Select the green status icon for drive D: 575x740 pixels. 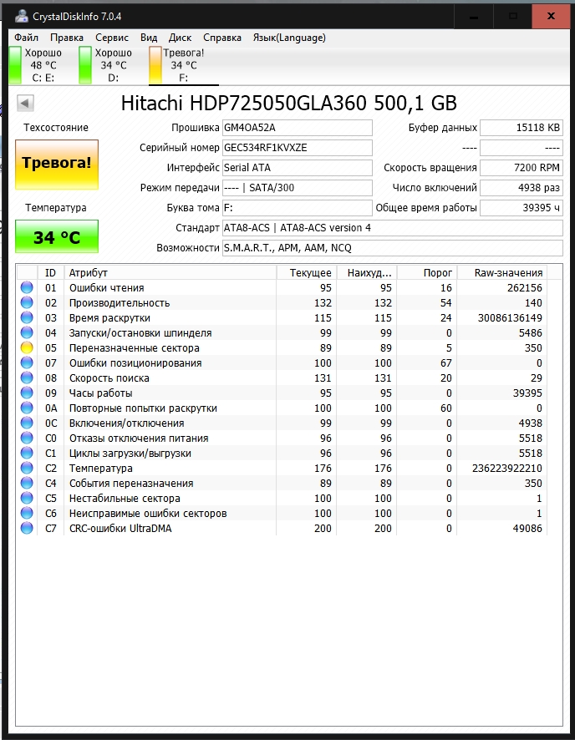(x=85, y=65)
